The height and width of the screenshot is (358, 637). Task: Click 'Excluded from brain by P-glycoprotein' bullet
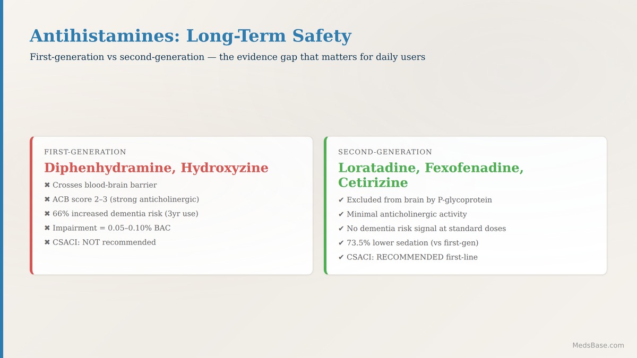[x=415, y=200]
